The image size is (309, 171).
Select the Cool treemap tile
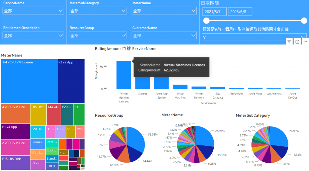pos(52,151)
